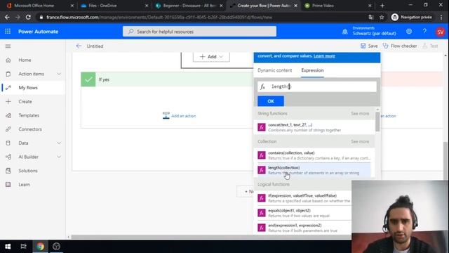Expand the Data chevron

[59, 143]
